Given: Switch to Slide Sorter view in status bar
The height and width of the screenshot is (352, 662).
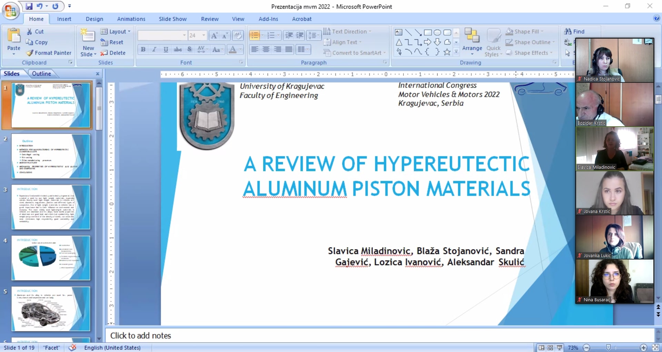Looking at the screenshot, I should tap(550, 348).
